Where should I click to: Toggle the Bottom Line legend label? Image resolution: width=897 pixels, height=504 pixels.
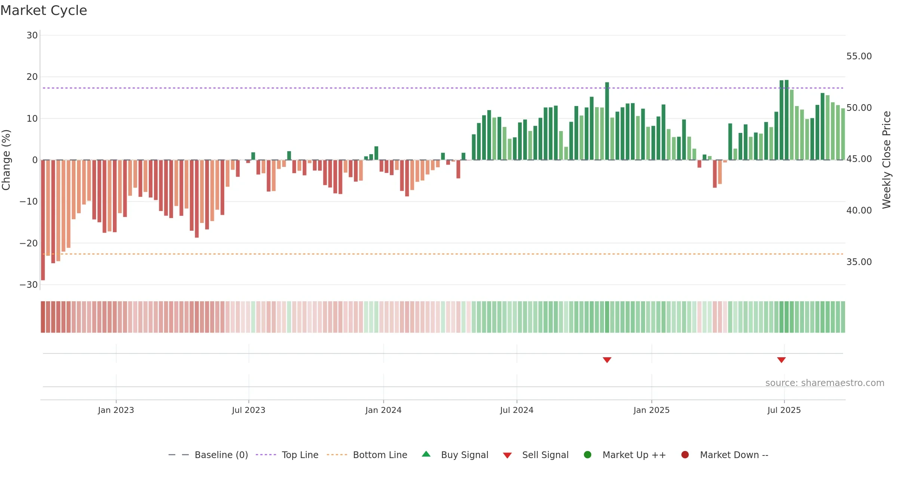380,455
